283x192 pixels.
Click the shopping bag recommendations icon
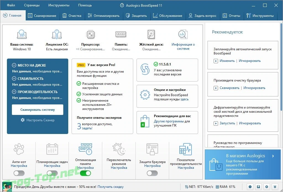[x=145, y=121]
